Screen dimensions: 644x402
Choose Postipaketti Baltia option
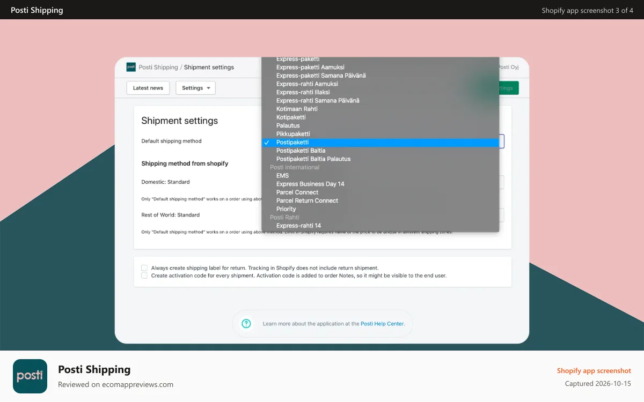[x=380, y=151]
